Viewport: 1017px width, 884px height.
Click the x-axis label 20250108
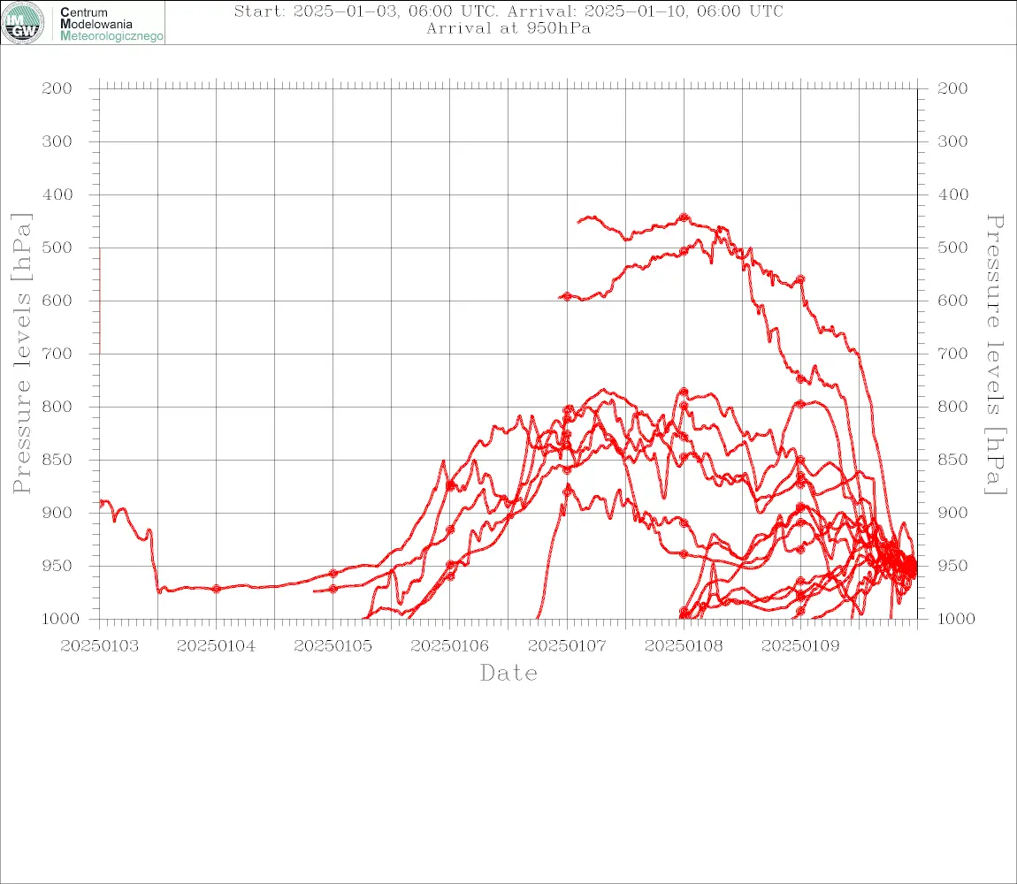(x=684, y=646)
